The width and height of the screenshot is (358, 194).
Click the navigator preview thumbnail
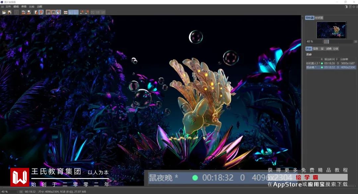click(x=331, y=30)
